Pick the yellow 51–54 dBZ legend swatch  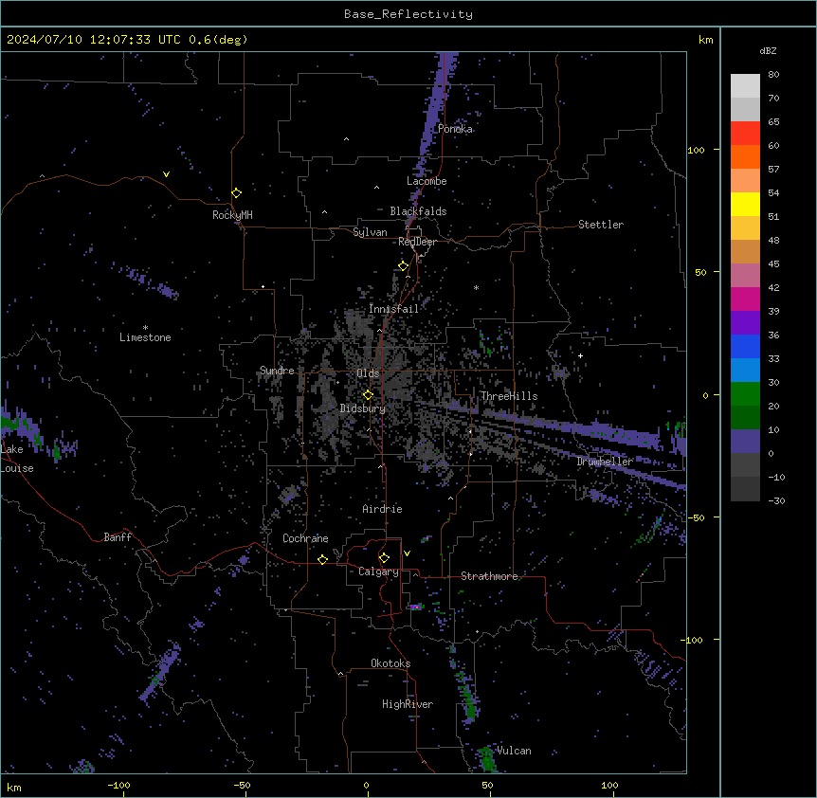[x=745, y=204]
